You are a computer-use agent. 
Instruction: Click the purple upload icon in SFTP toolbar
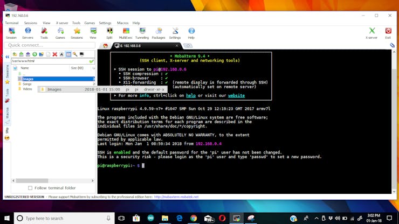[28, 54]
